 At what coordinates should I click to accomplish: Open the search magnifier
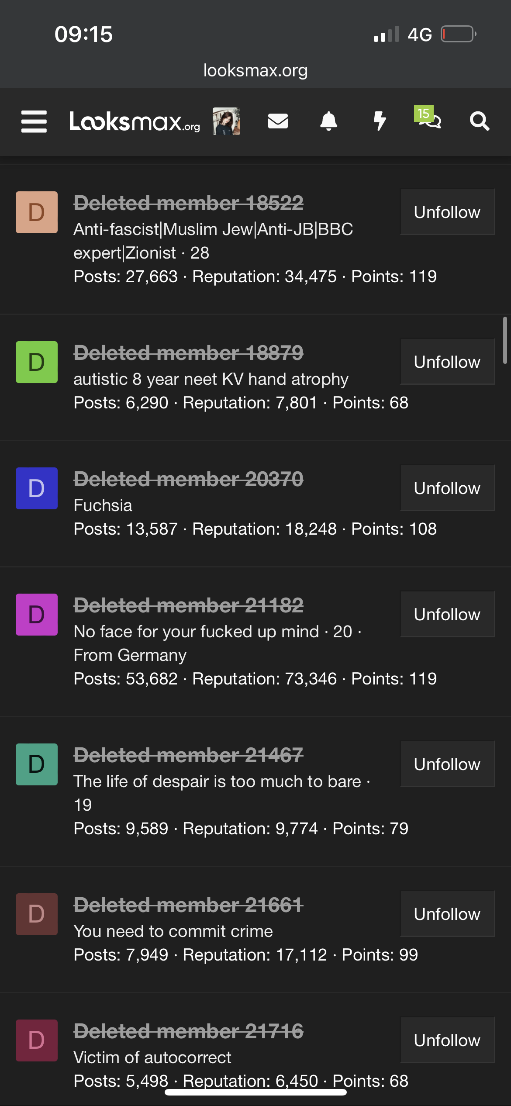[479, 121]
